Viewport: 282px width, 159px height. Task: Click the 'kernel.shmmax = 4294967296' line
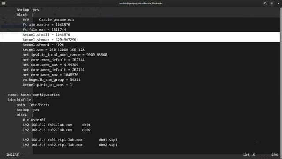pos(49,40)
